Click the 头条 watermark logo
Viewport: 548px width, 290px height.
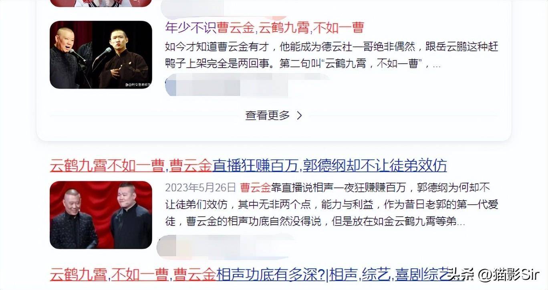click(x=460, y=275)
